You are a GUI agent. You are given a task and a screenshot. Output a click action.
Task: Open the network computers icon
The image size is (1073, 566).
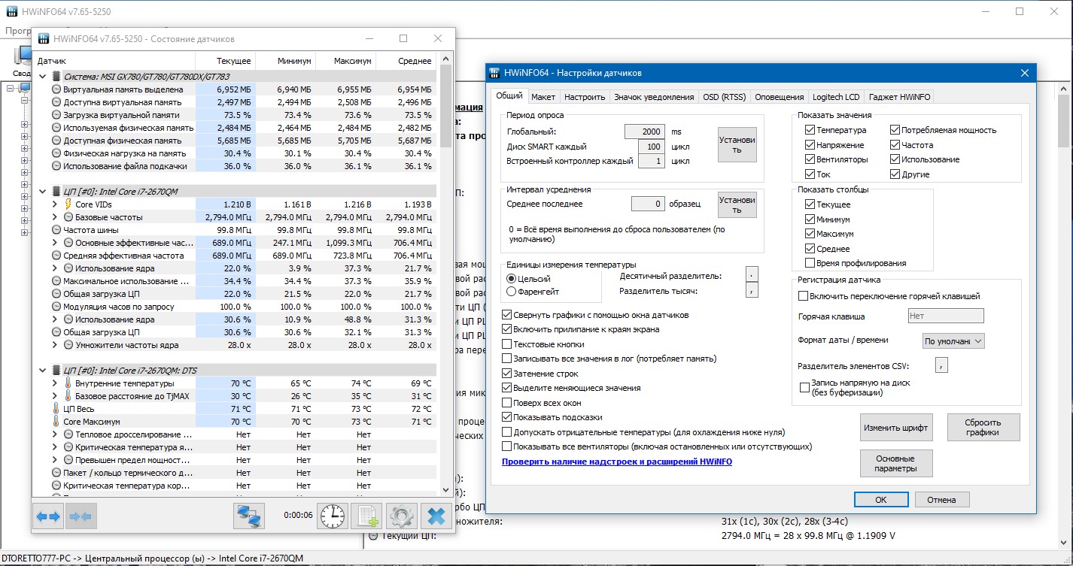click(x=249, y=516)
